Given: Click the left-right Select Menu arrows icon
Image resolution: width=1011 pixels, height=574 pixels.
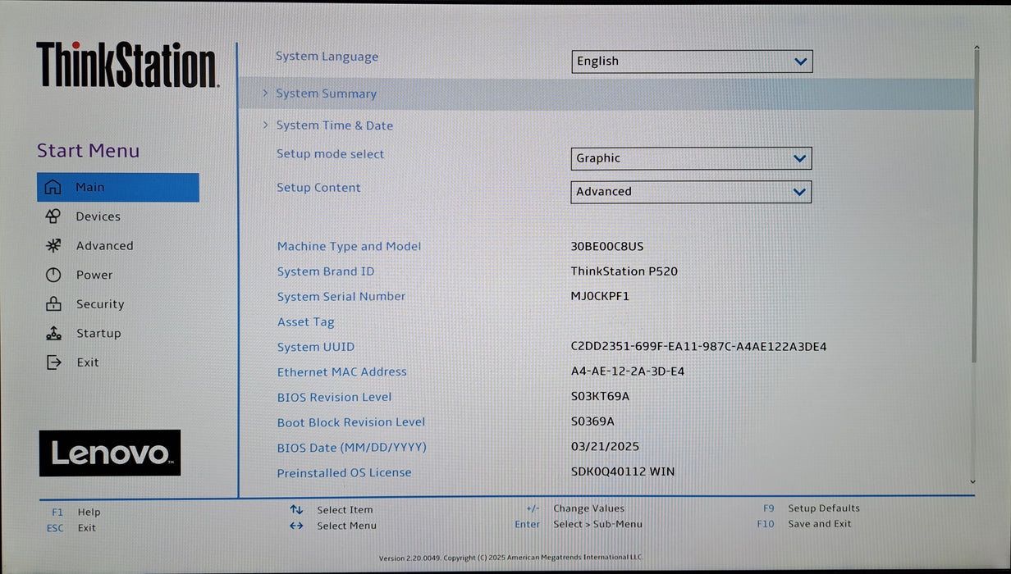Looking at the screenshot, I should (x=296, y=526).
